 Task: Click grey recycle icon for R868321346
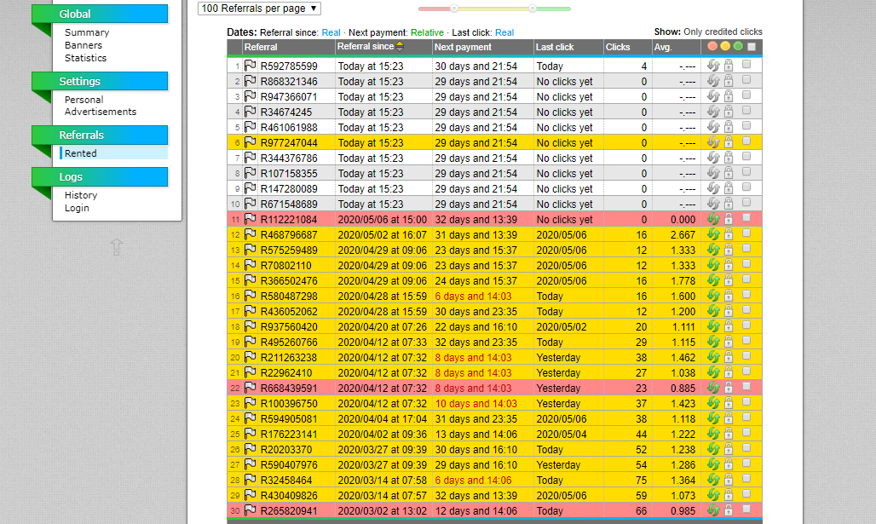(713, 81)
